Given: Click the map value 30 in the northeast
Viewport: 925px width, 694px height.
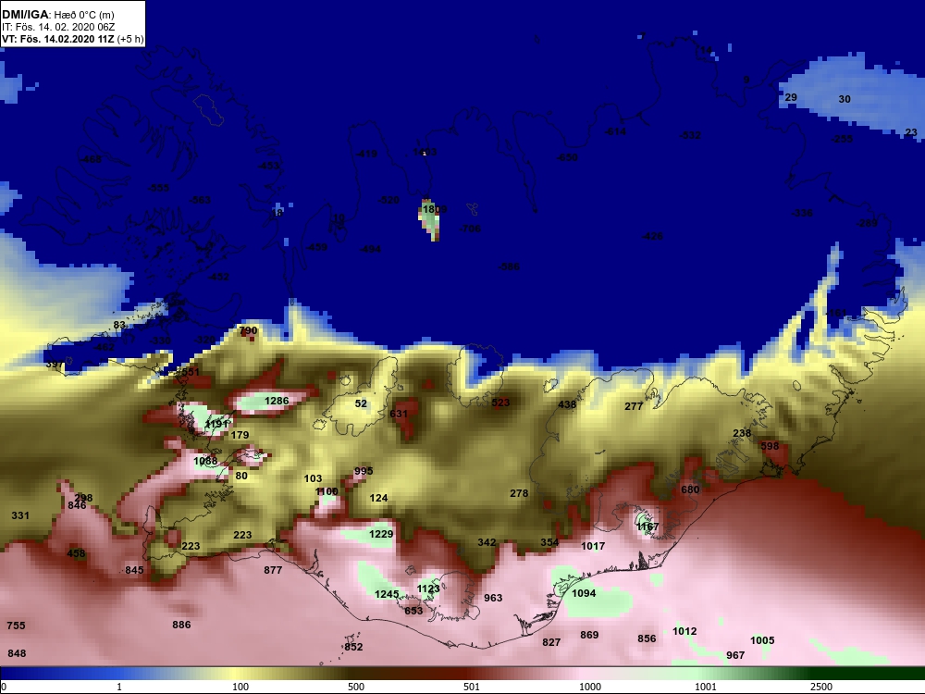Looking at the screenshot, I should [845, 99].
